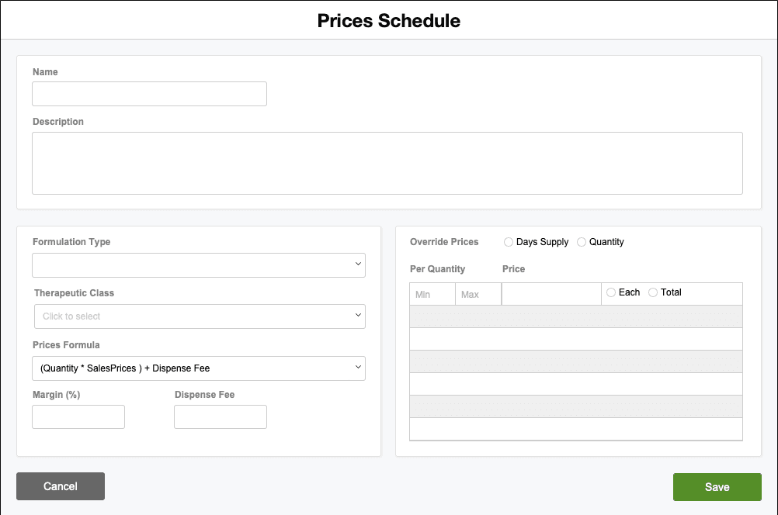Click the Min quantity field
778x515 pixels.
pyautogui.click(x=432, y=295)
